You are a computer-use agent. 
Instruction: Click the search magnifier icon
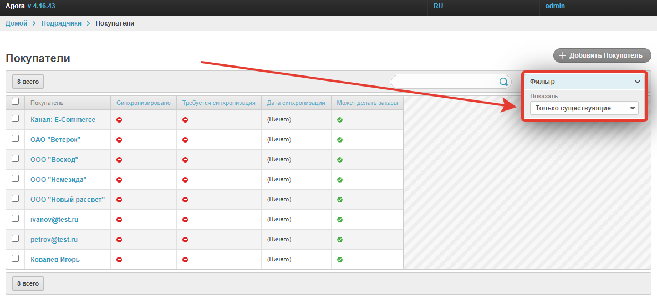(x=503, y=82)
